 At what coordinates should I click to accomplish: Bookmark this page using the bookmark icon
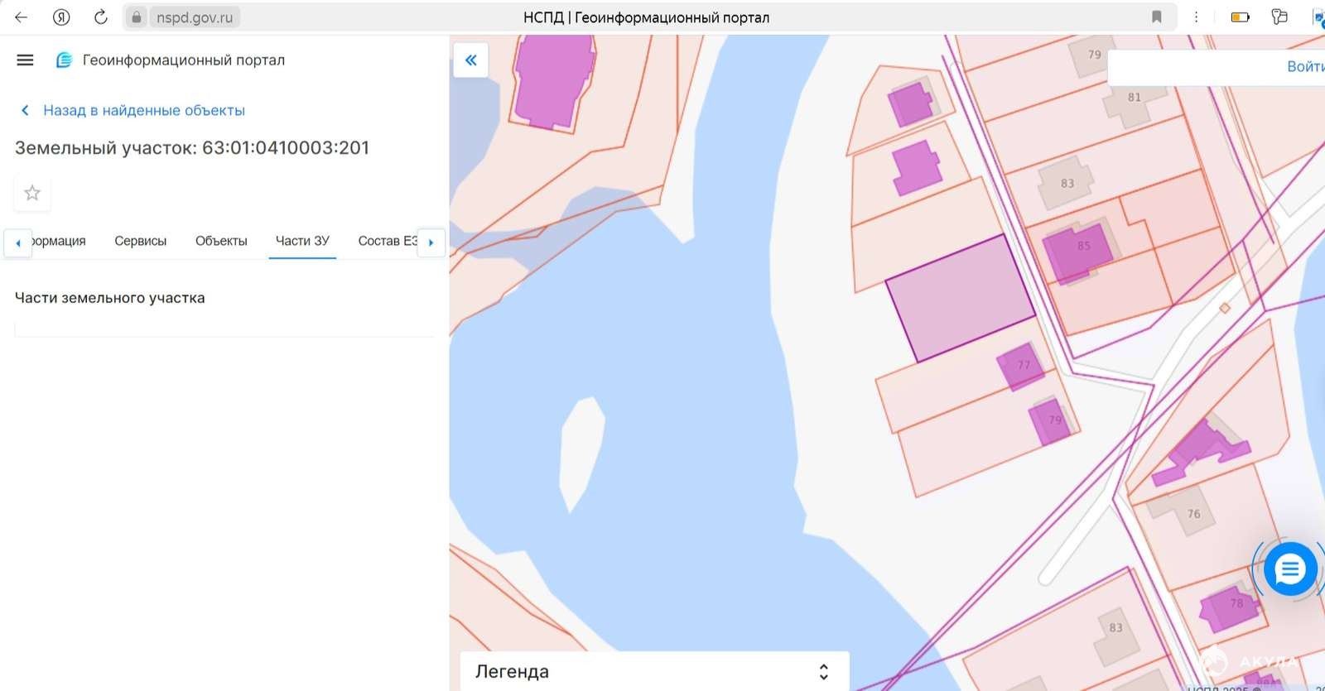[x=1157, y=17]
